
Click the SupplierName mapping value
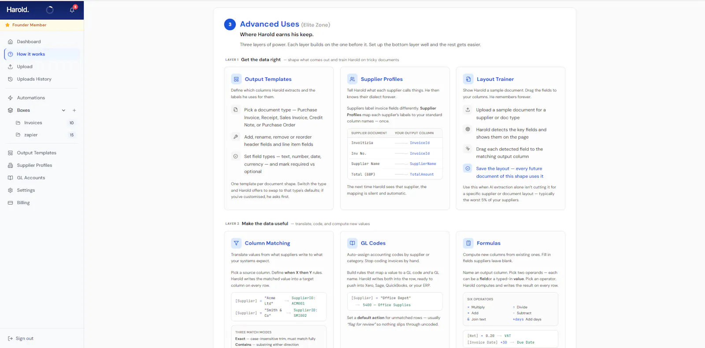coord(423,164)
